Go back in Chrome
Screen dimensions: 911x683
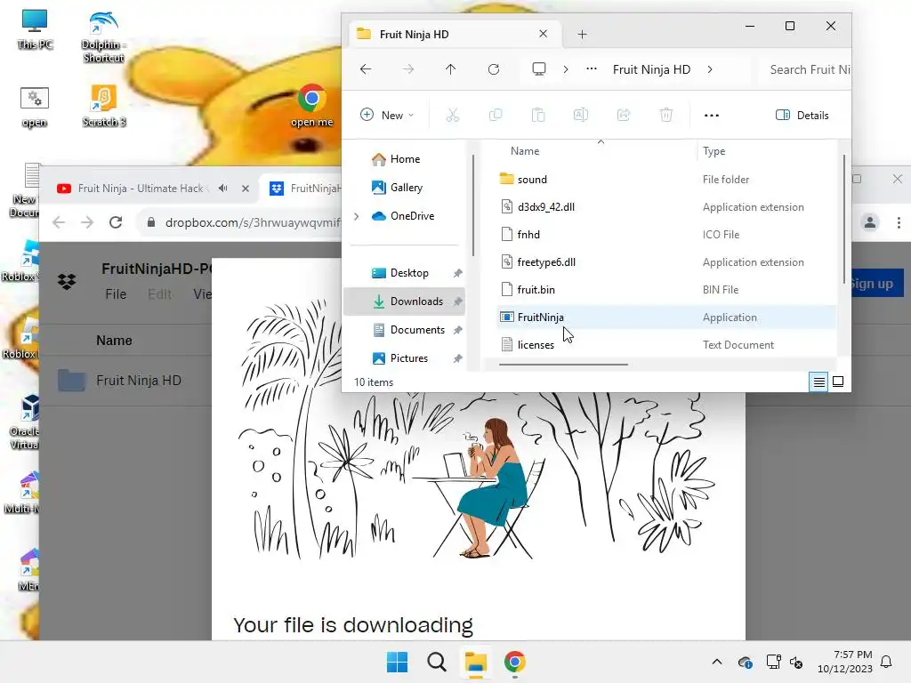(59, 222)
